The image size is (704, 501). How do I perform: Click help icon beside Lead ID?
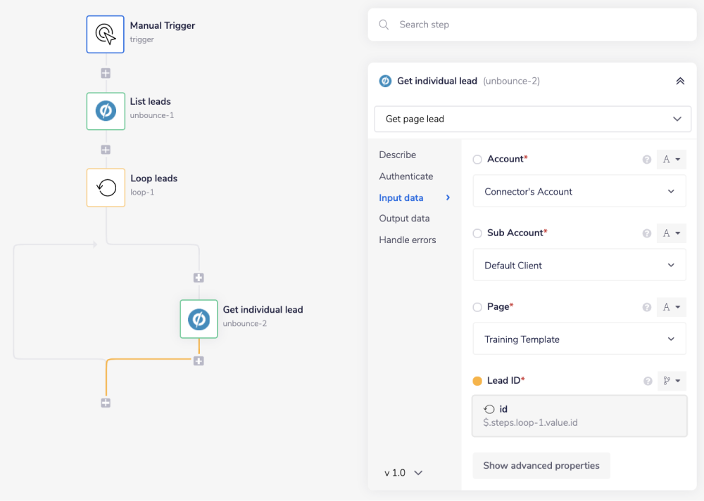coord(646,381)
